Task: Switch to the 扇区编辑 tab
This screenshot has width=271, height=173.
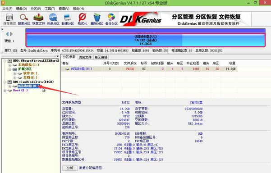Action: click(x=101, y=57)
